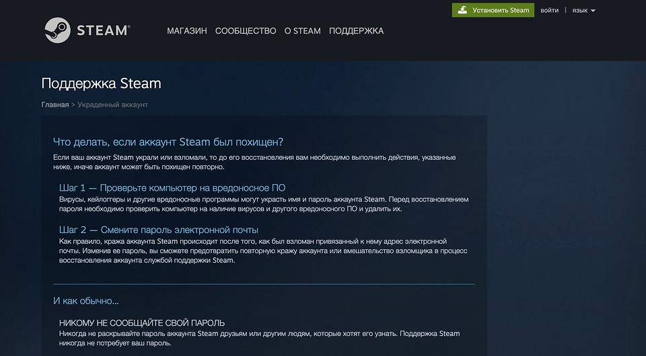646x356 pixels.
Task: Click the И как обычно... heading
Action: (x=85, y=301)
